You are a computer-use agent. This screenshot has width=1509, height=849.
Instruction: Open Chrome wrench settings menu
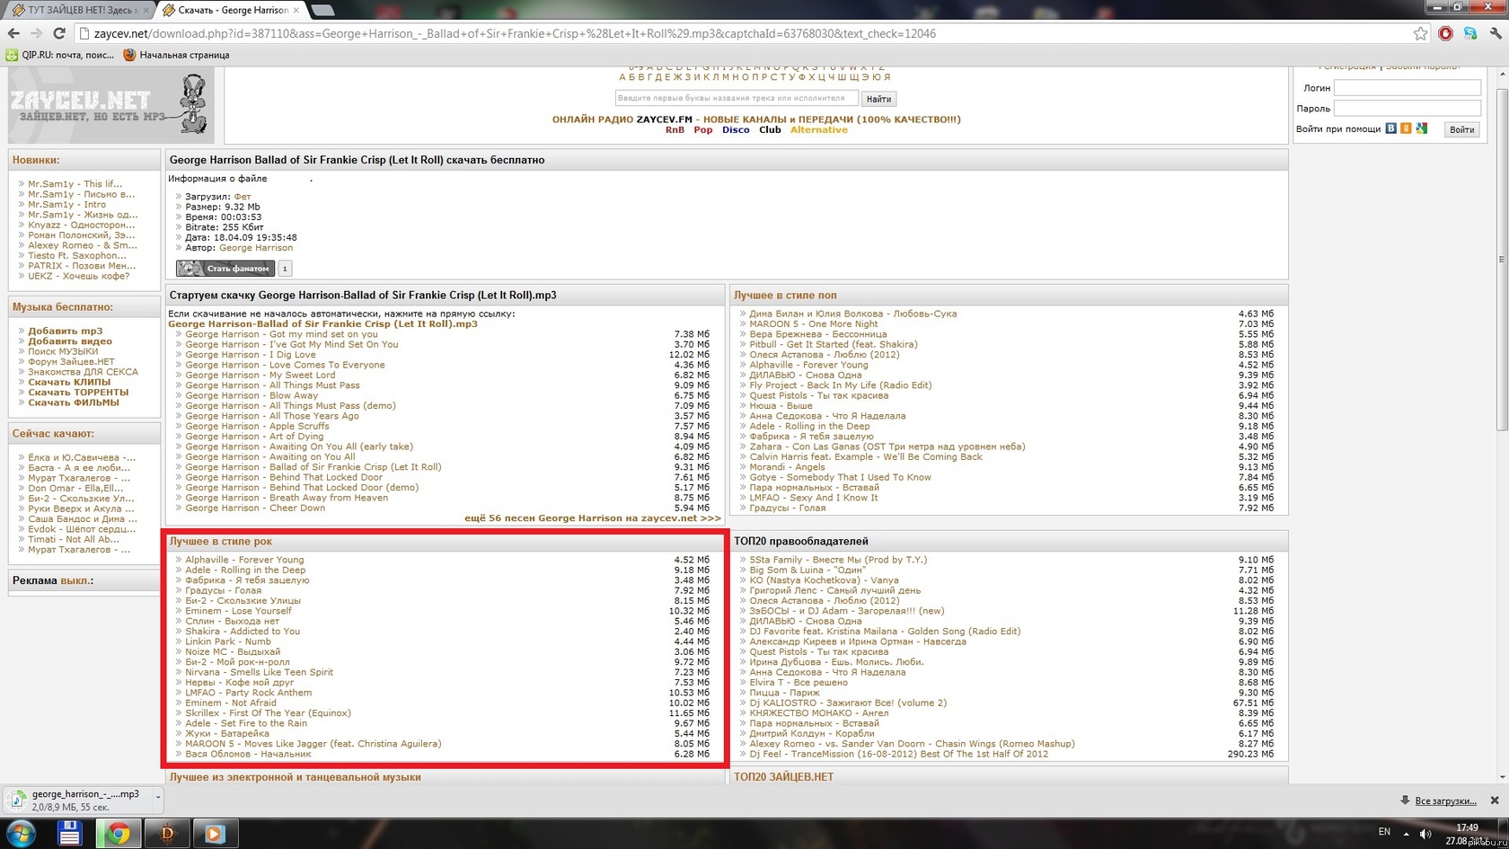point(1496,33)
